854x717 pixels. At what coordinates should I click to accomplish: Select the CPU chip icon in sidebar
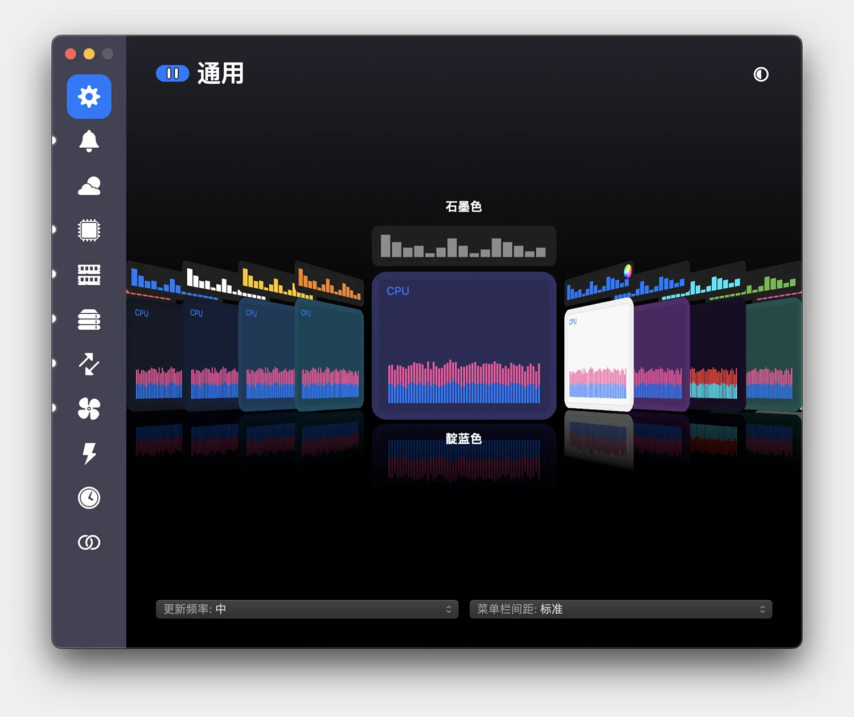pyautogui.click(x=89, y=231)
